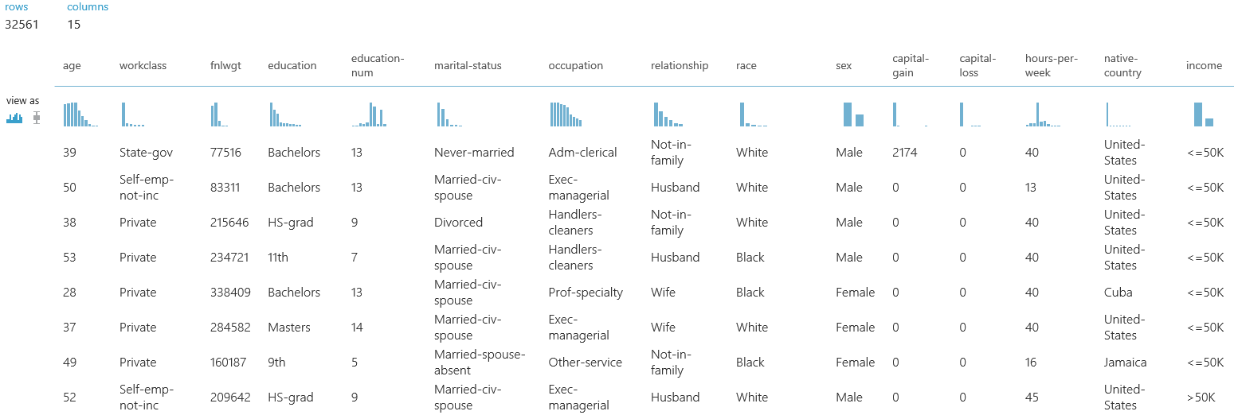Click the income distribution histogram
The image size is (1238, 415).
point(1204,114)
